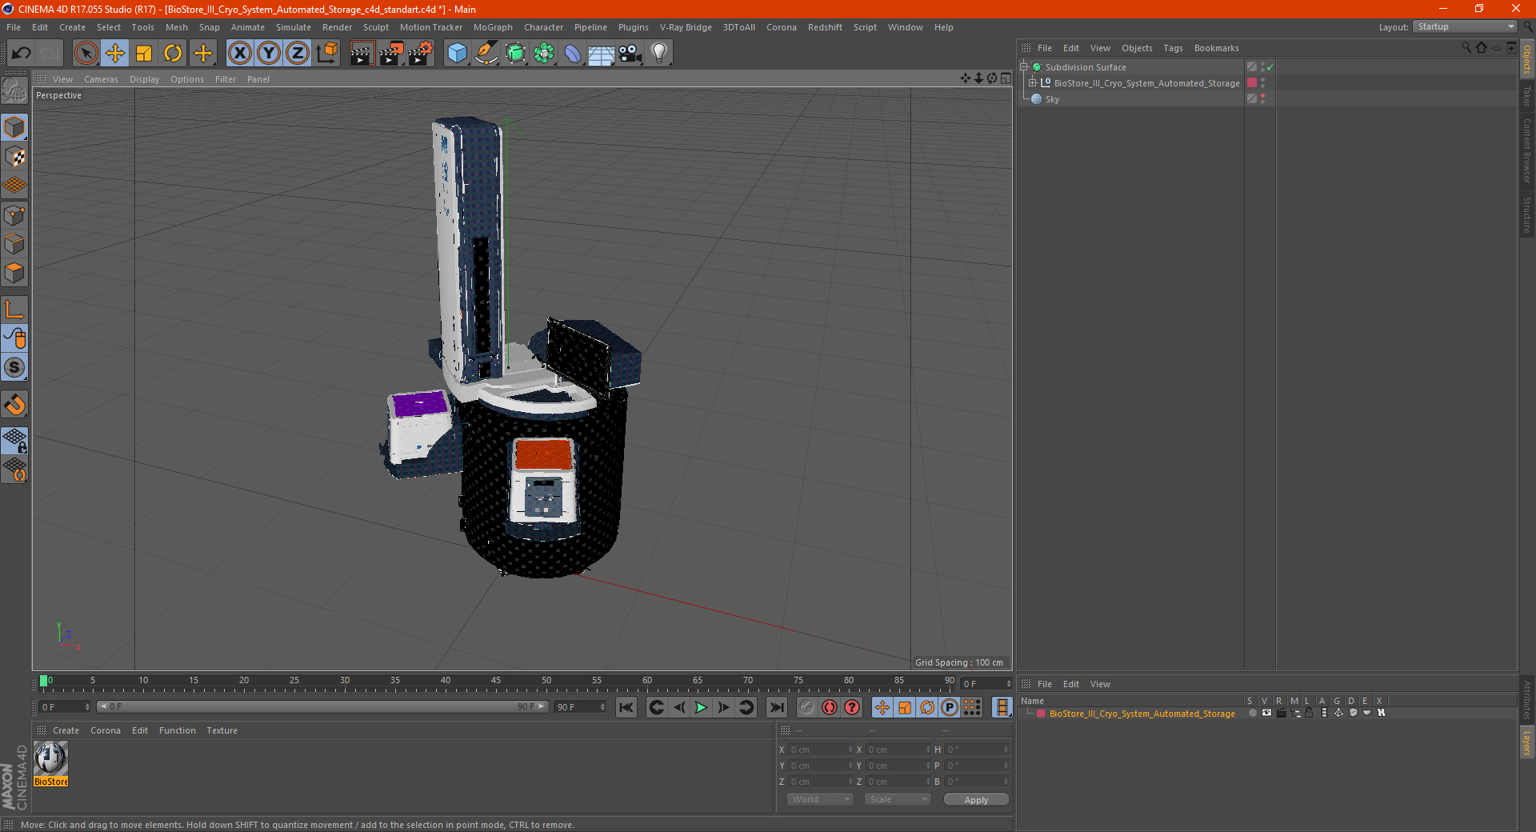Click Render View clapperboard icon
The width and height of the screenshot is (1536, 832).
click(362, 54)
